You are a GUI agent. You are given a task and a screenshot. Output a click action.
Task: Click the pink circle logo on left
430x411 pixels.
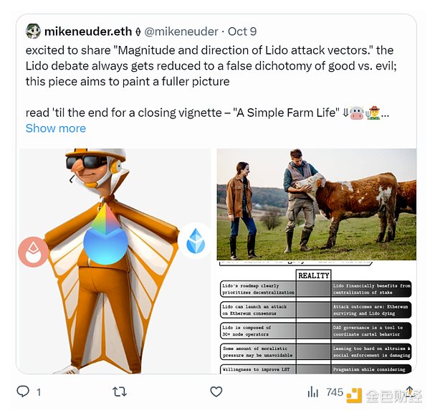click(34, 252)
